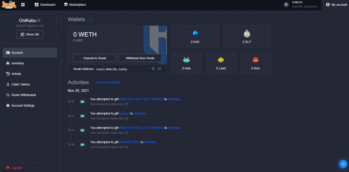
Task: Click the edit pencil icon beside OniKabu
Action: coord(39,20)
